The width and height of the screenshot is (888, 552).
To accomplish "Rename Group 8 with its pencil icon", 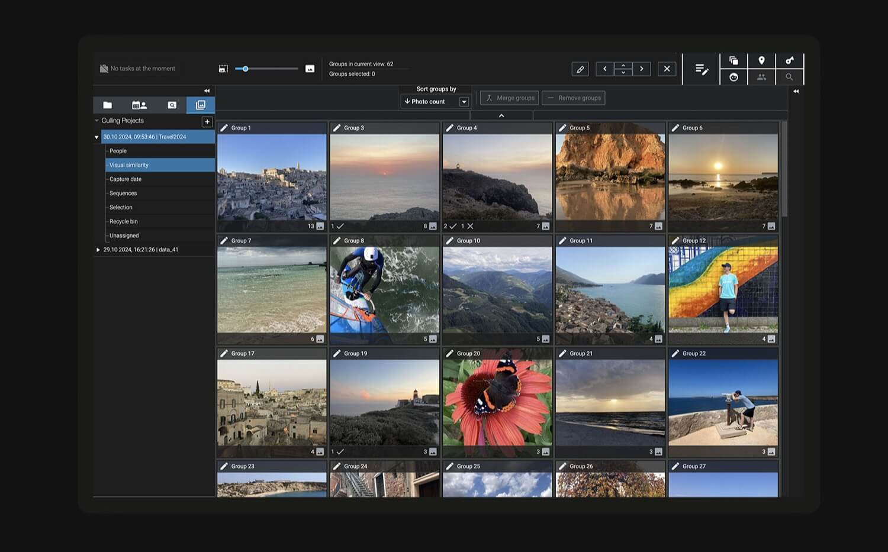I will tap(337, 241).
